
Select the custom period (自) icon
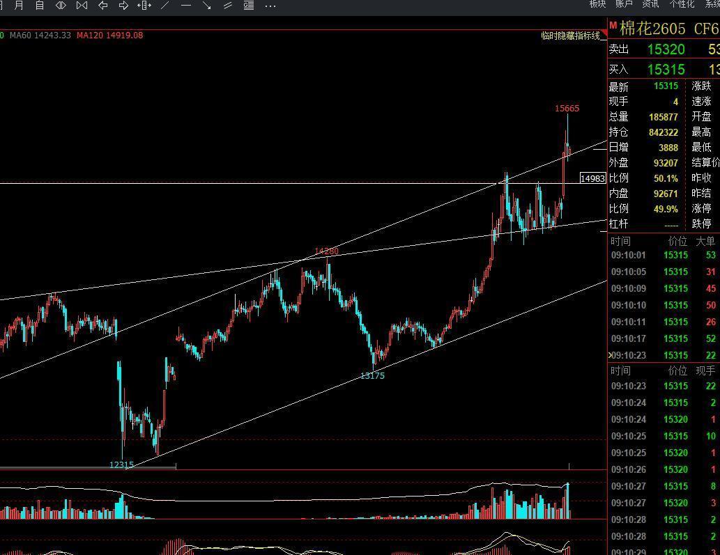40,6
